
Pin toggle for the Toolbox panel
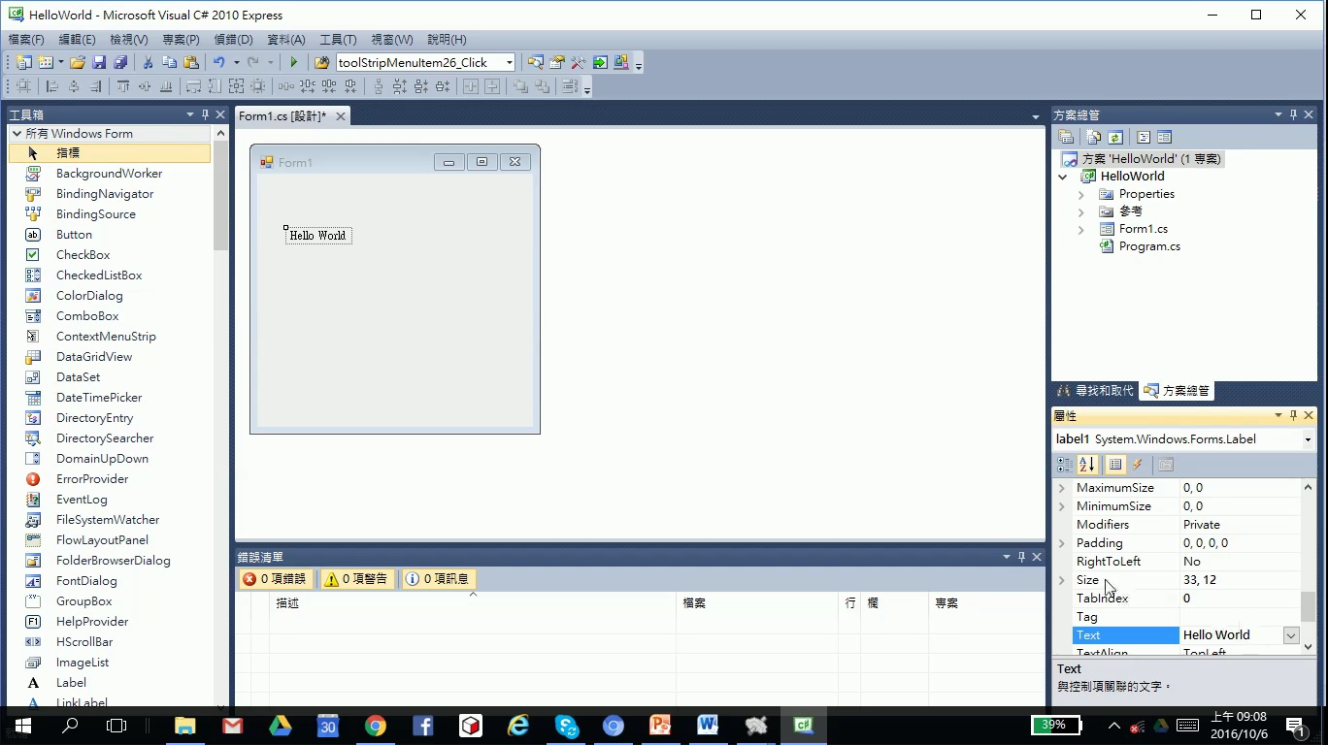pos(206,114)
